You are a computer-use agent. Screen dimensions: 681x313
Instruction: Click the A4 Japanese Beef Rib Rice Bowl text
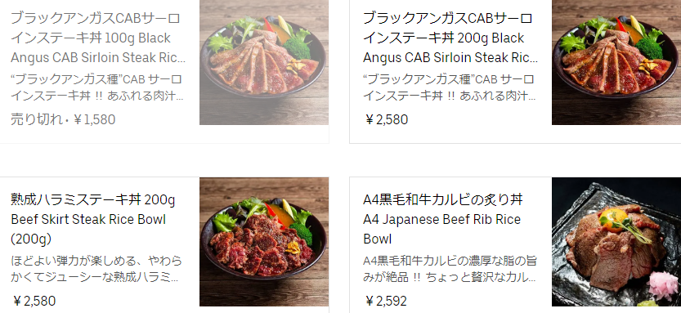(441, 229)
